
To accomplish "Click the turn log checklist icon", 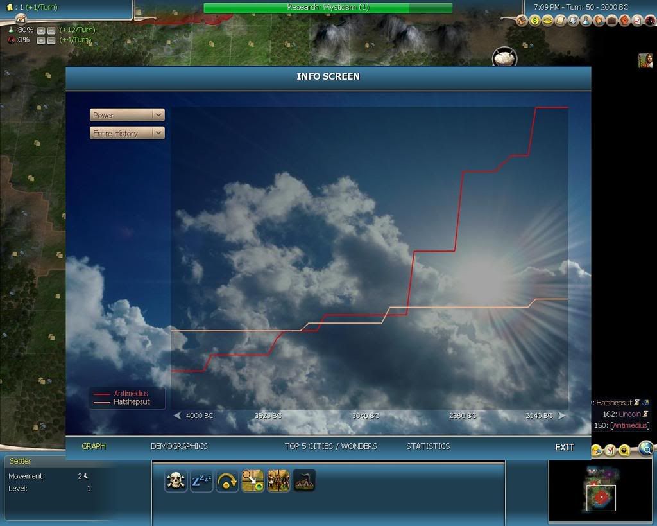I will [610, 450].
